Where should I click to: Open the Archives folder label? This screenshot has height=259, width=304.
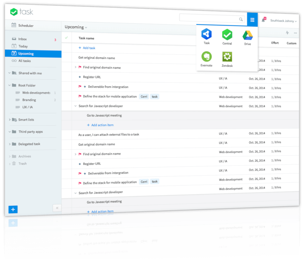(x=25, y=156)
